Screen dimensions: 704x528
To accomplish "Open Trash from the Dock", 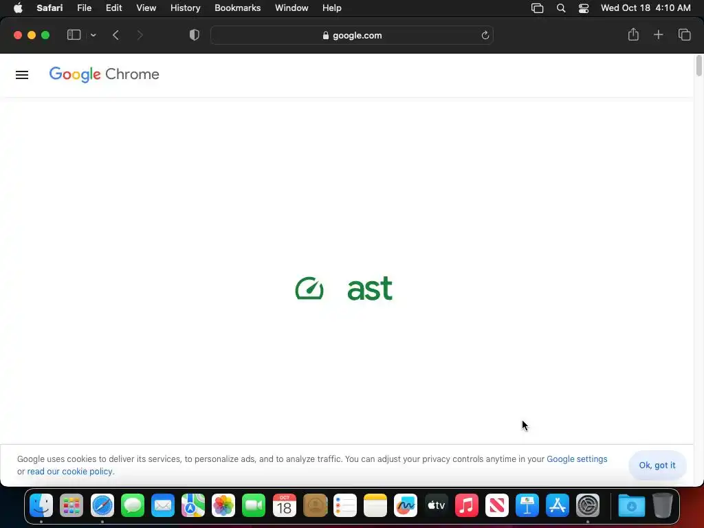I will click(x=662, y=505).
